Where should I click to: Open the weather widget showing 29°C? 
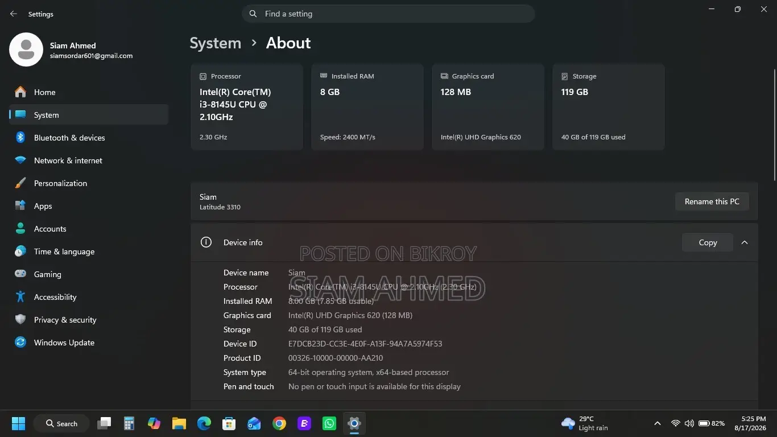pos(585,423)
